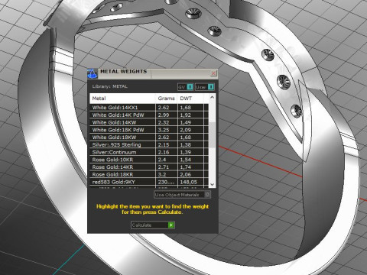This screenshot has height=275, width=367.
Task: Click the metals list scrollbar thumb
Action: coord(212,135)
